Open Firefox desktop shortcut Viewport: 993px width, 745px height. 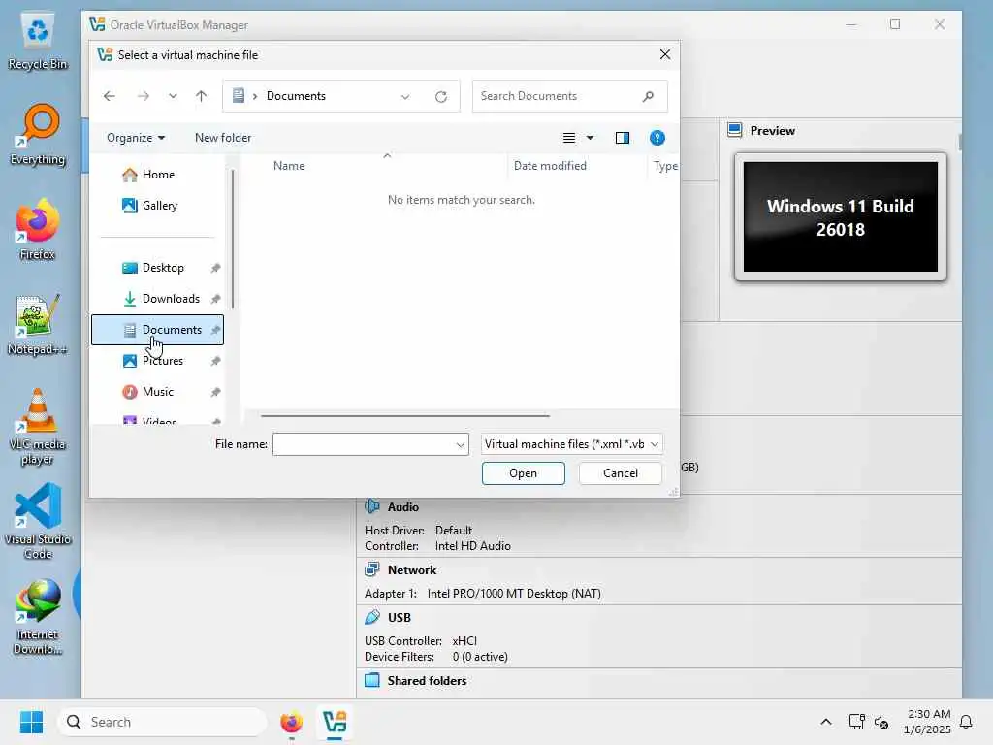click(38, 229)
